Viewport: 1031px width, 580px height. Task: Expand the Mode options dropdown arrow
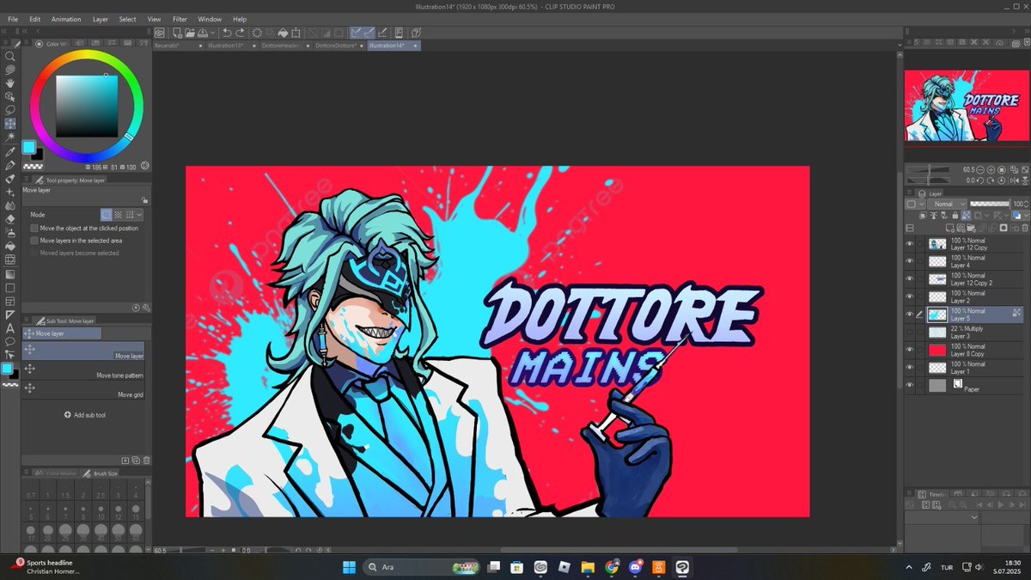click(139, 215)
